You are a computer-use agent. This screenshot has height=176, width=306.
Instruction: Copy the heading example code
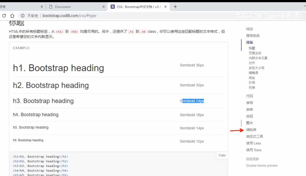click(222, 155)
